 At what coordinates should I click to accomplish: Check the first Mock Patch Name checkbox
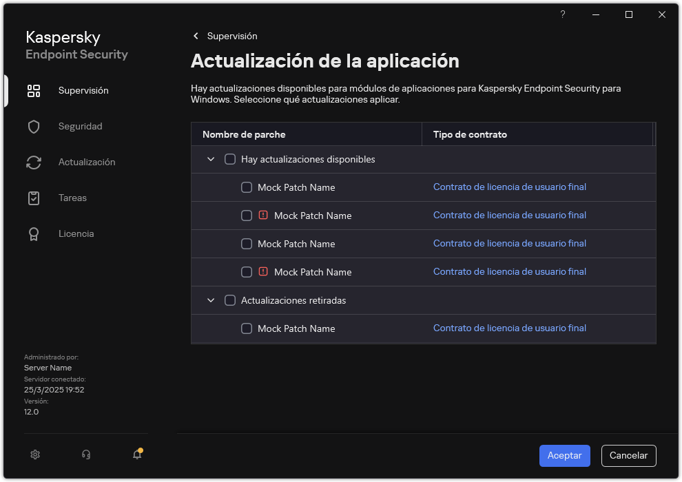[247, 187]
